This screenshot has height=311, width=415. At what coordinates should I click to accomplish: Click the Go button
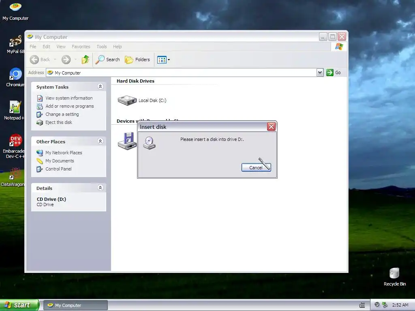[x=334, y=72]
